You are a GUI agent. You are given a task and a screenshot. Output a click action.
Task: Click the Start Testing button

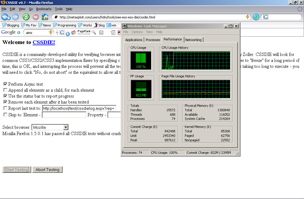17,170
